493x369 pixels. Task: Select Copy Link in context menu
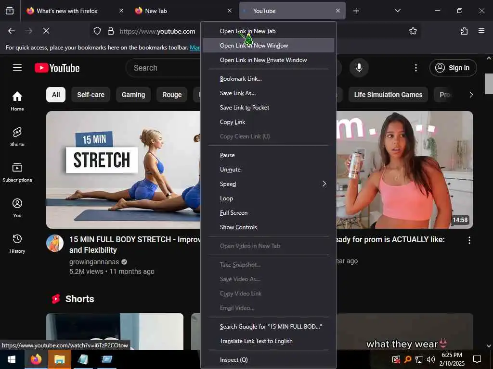tap(268, 122)
